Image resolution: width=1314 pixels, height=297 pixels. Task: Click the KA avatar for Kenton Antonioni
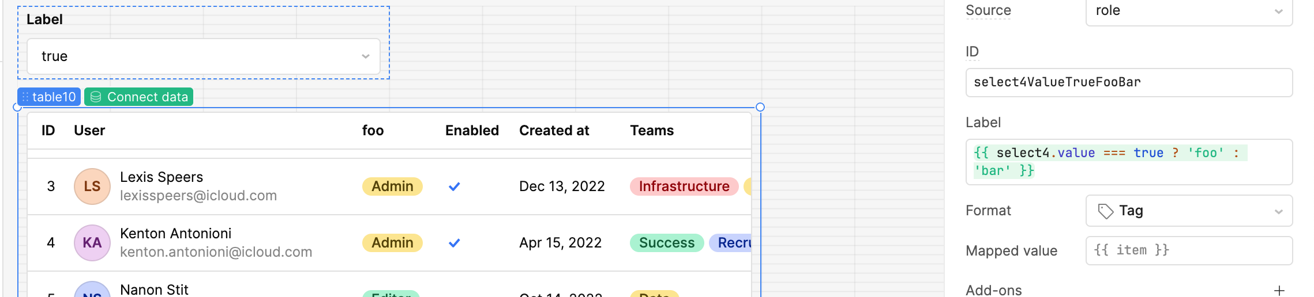coord(92,243)
